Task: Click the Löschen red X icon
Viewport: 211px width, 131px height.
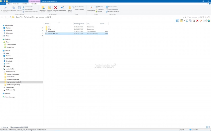Action: (55, 8)
